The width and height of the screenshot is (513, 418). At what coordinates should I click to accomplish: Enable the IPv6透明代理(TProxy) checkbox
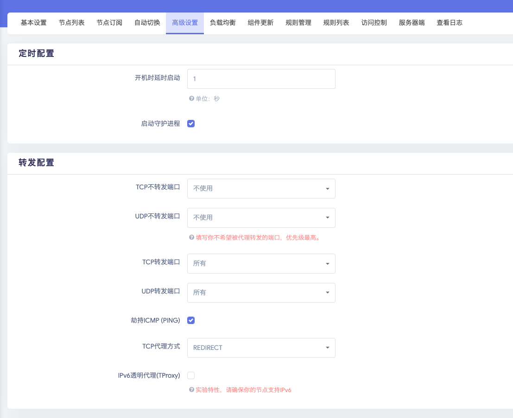tap(191, 375)
